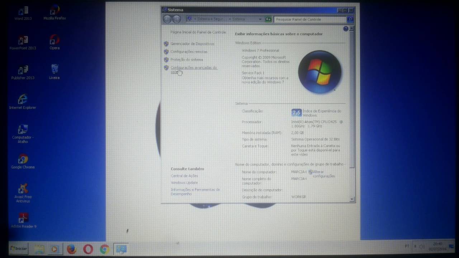Image resolution: width=459 pixels, height=258 pixels.
Task: Expand the arrow before Sistema breadcrumb
Action: [x=230, y=19]
